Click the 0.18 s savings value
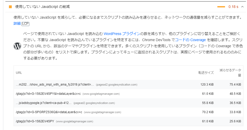Image resolution: width=247 pixels, height=130 pixels. pyautogui.click(x=233, y=7)
